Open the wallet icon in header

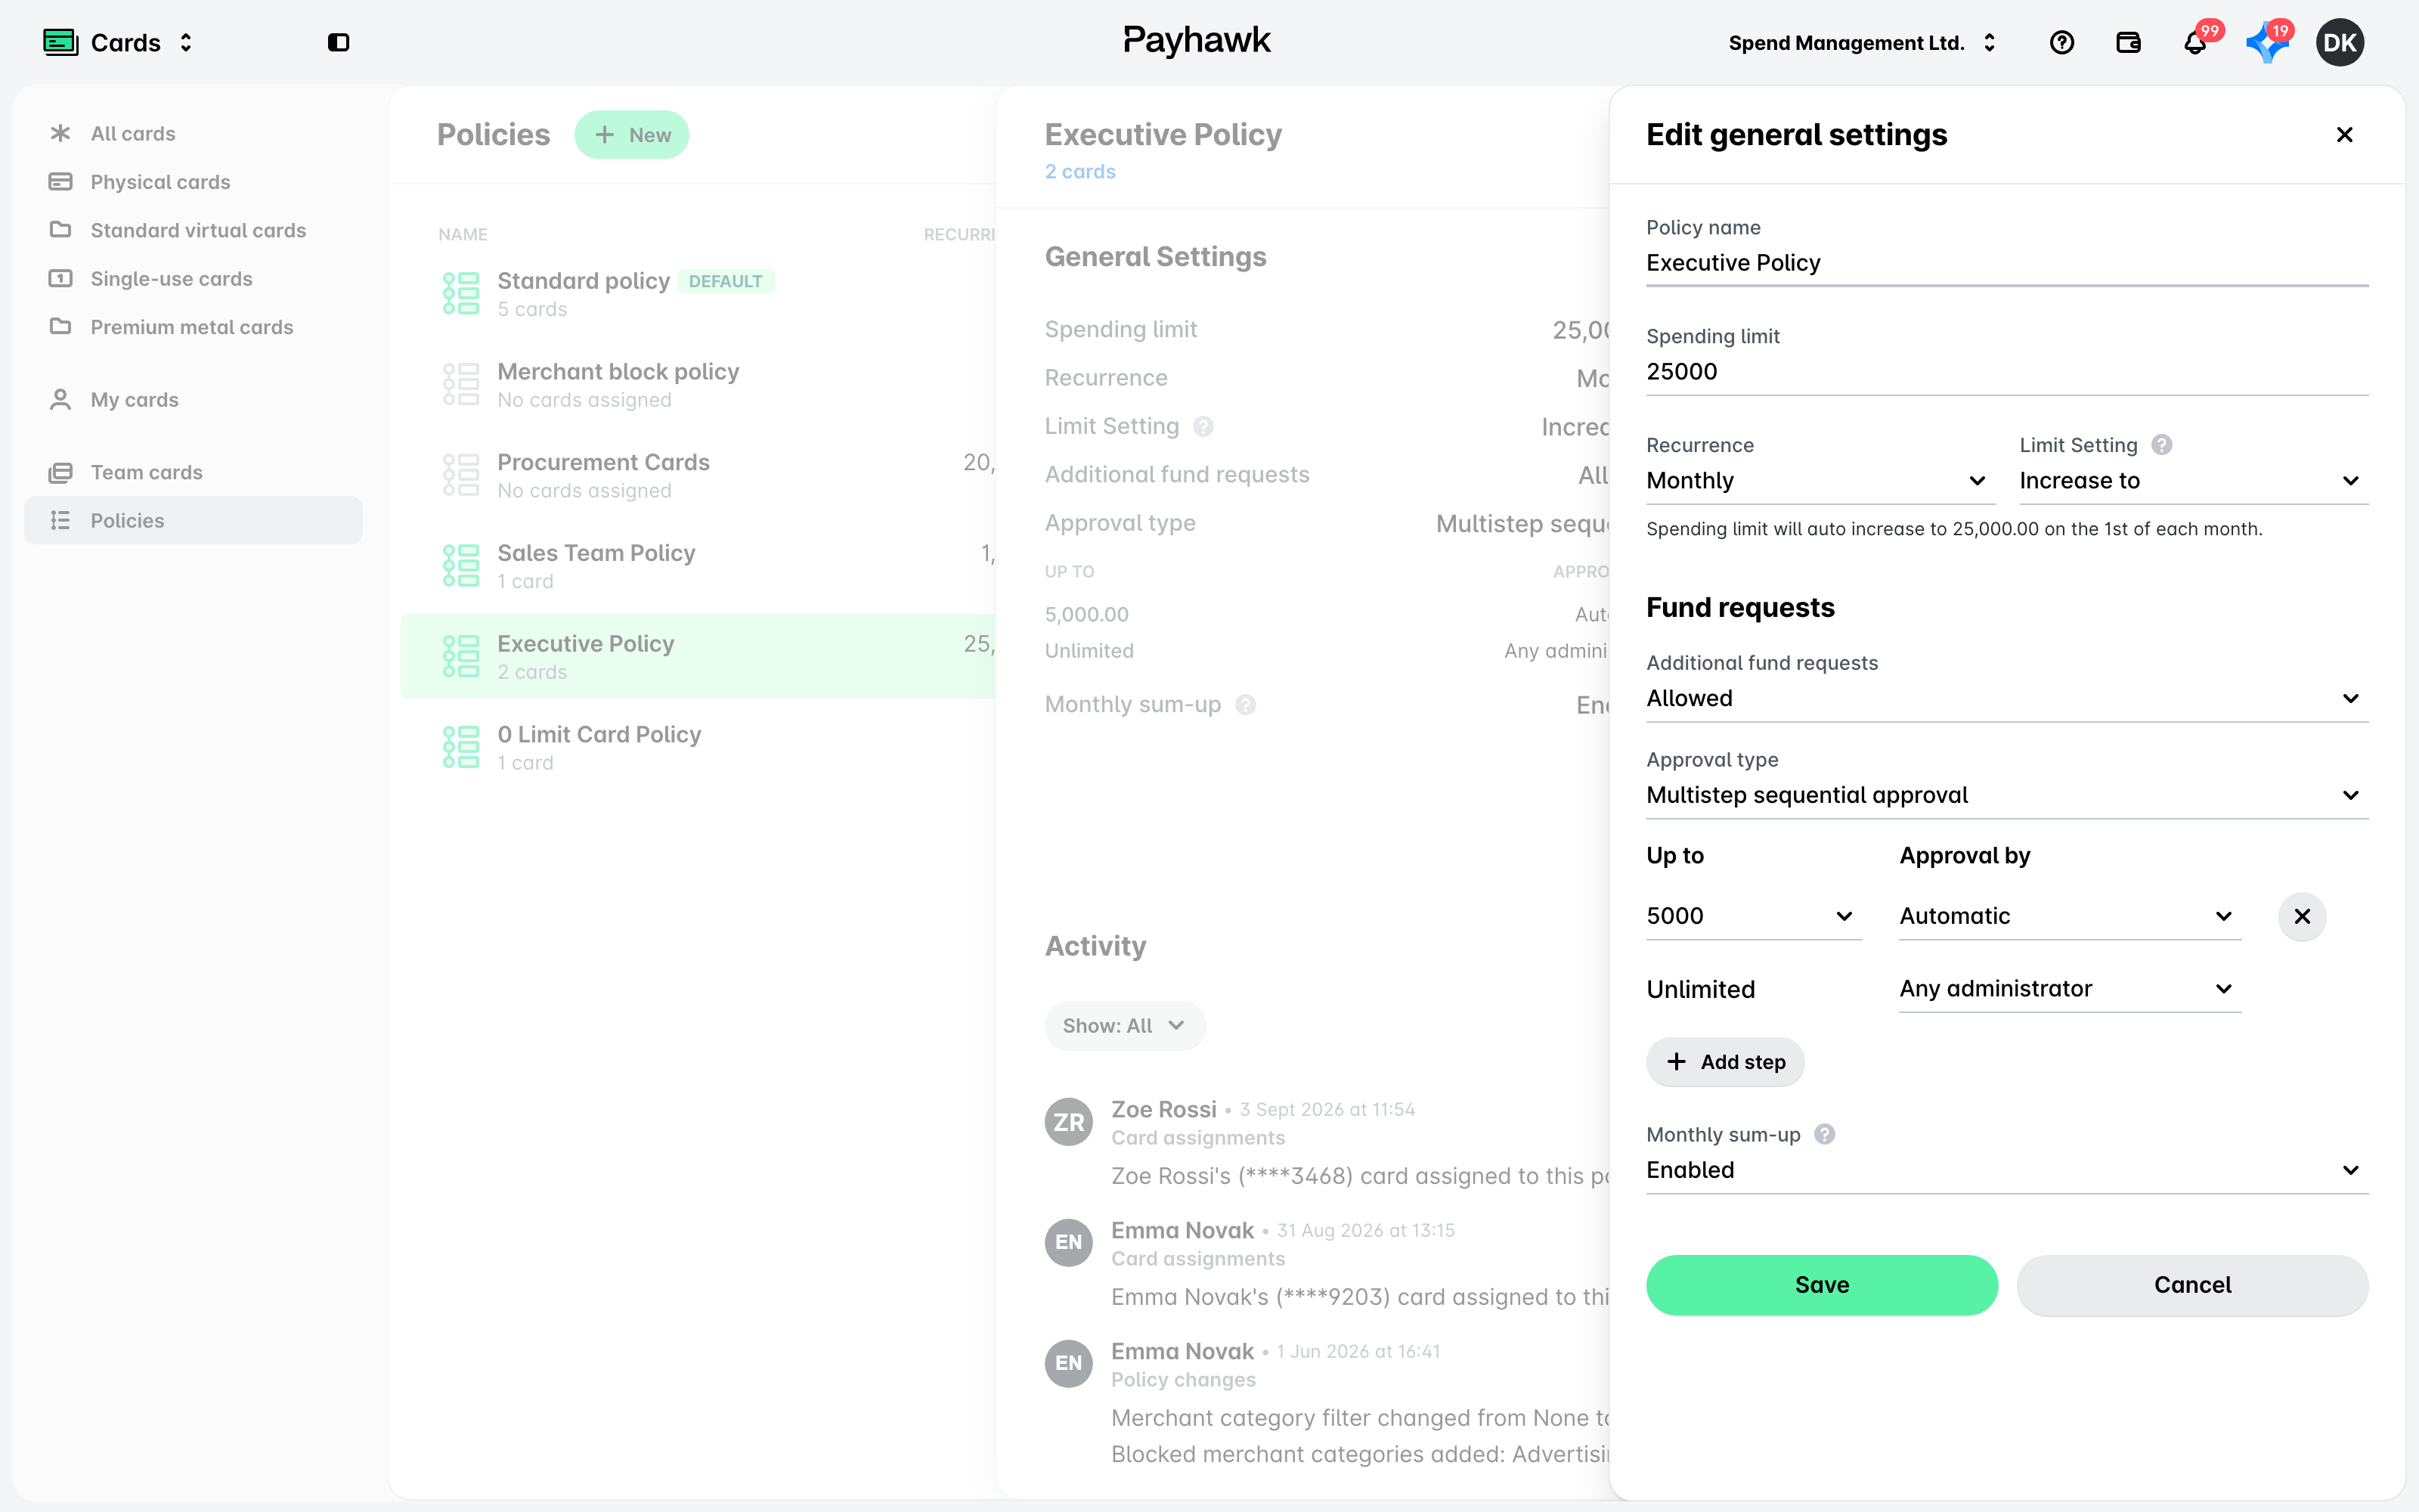2128,42
